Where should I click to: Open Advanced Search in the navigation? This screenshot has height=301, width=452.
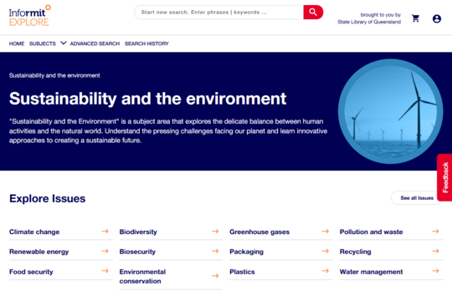[x=95, y=43]
